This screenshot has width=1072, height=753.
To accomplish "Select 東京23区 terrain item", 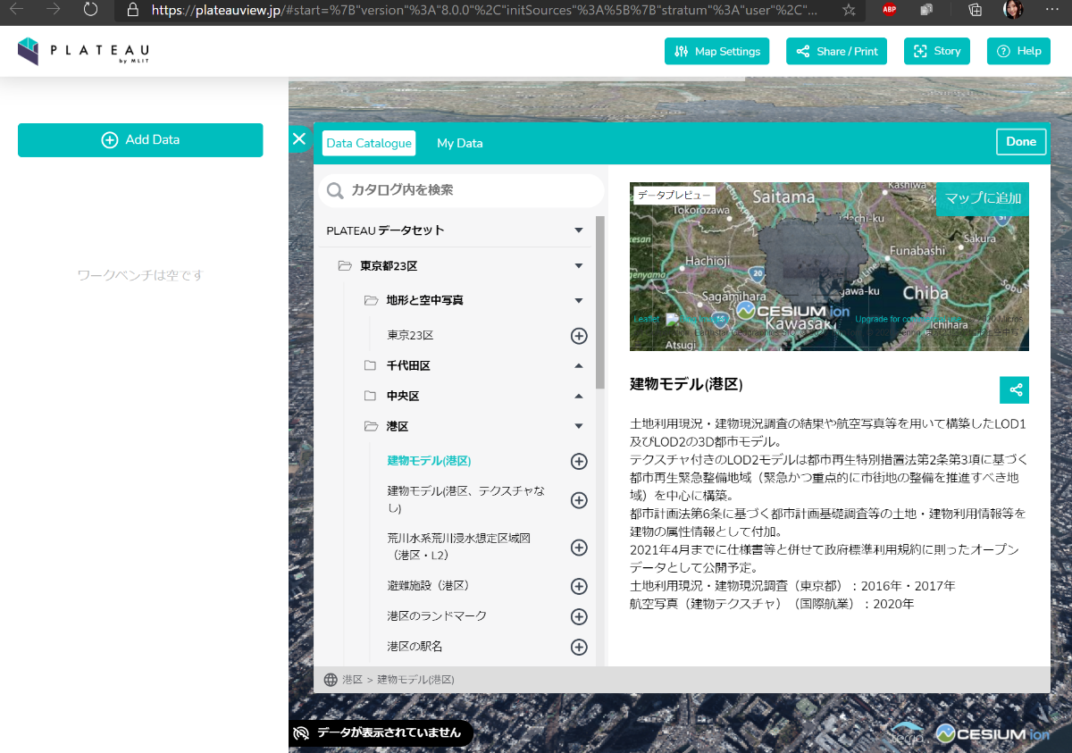I will 410,336.
